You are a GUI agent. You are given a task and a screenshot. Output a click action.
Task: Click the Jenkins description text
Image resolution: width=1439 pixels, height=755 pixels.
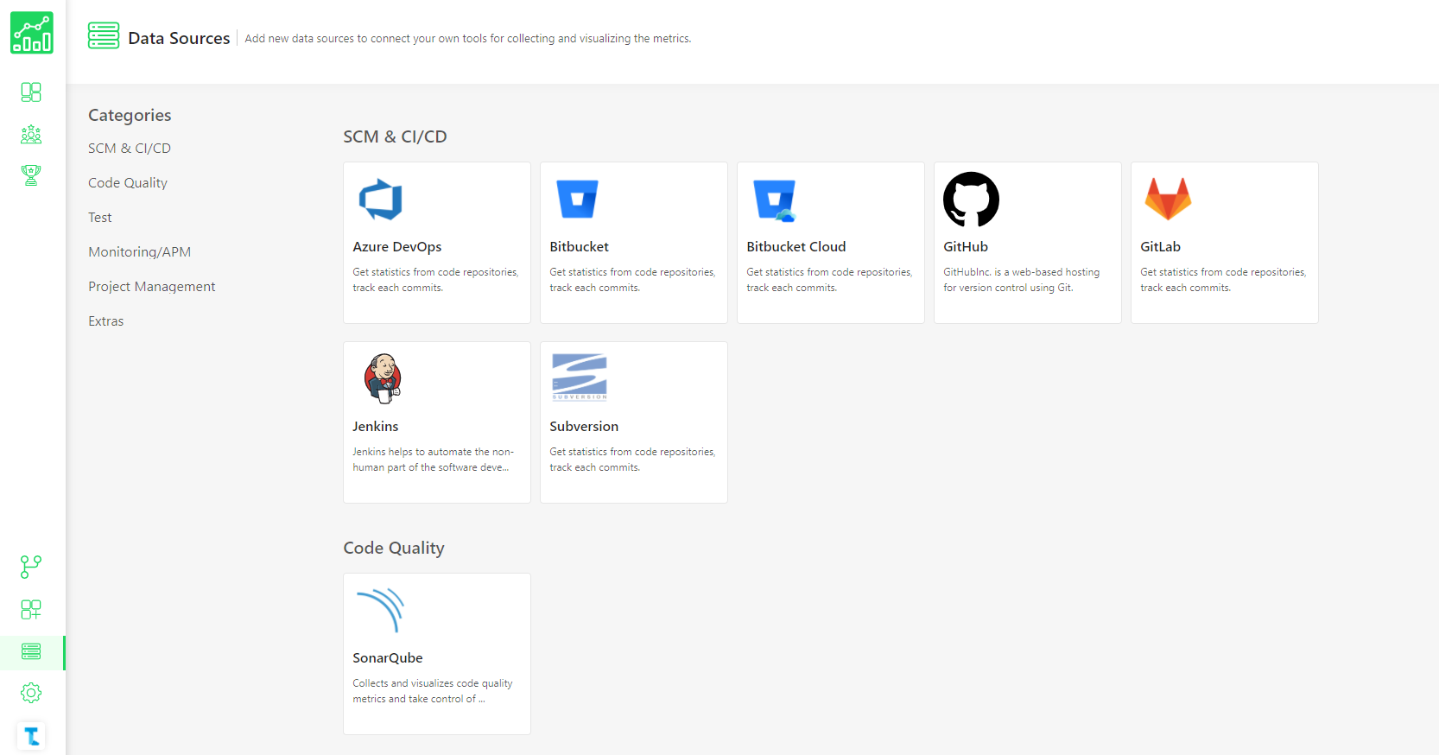[434, 460]
